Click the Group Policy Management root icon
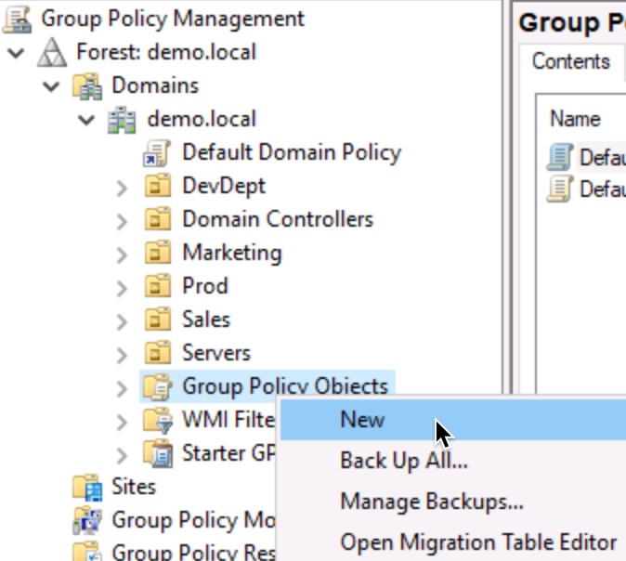Image resolution: width=626 pixels, height=561 pixels. [x=17, y=20]
